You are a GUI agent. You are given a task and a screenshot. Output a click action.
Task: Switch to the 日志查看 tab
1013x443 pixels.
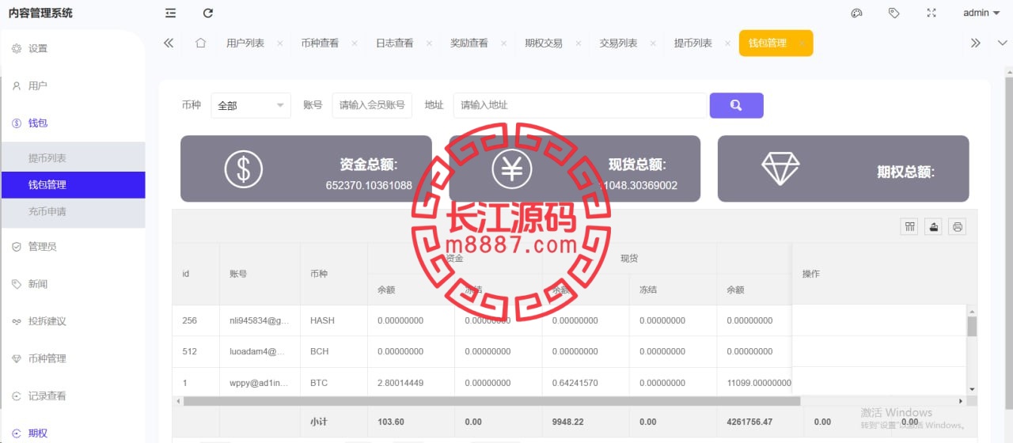tap(394, 44)
